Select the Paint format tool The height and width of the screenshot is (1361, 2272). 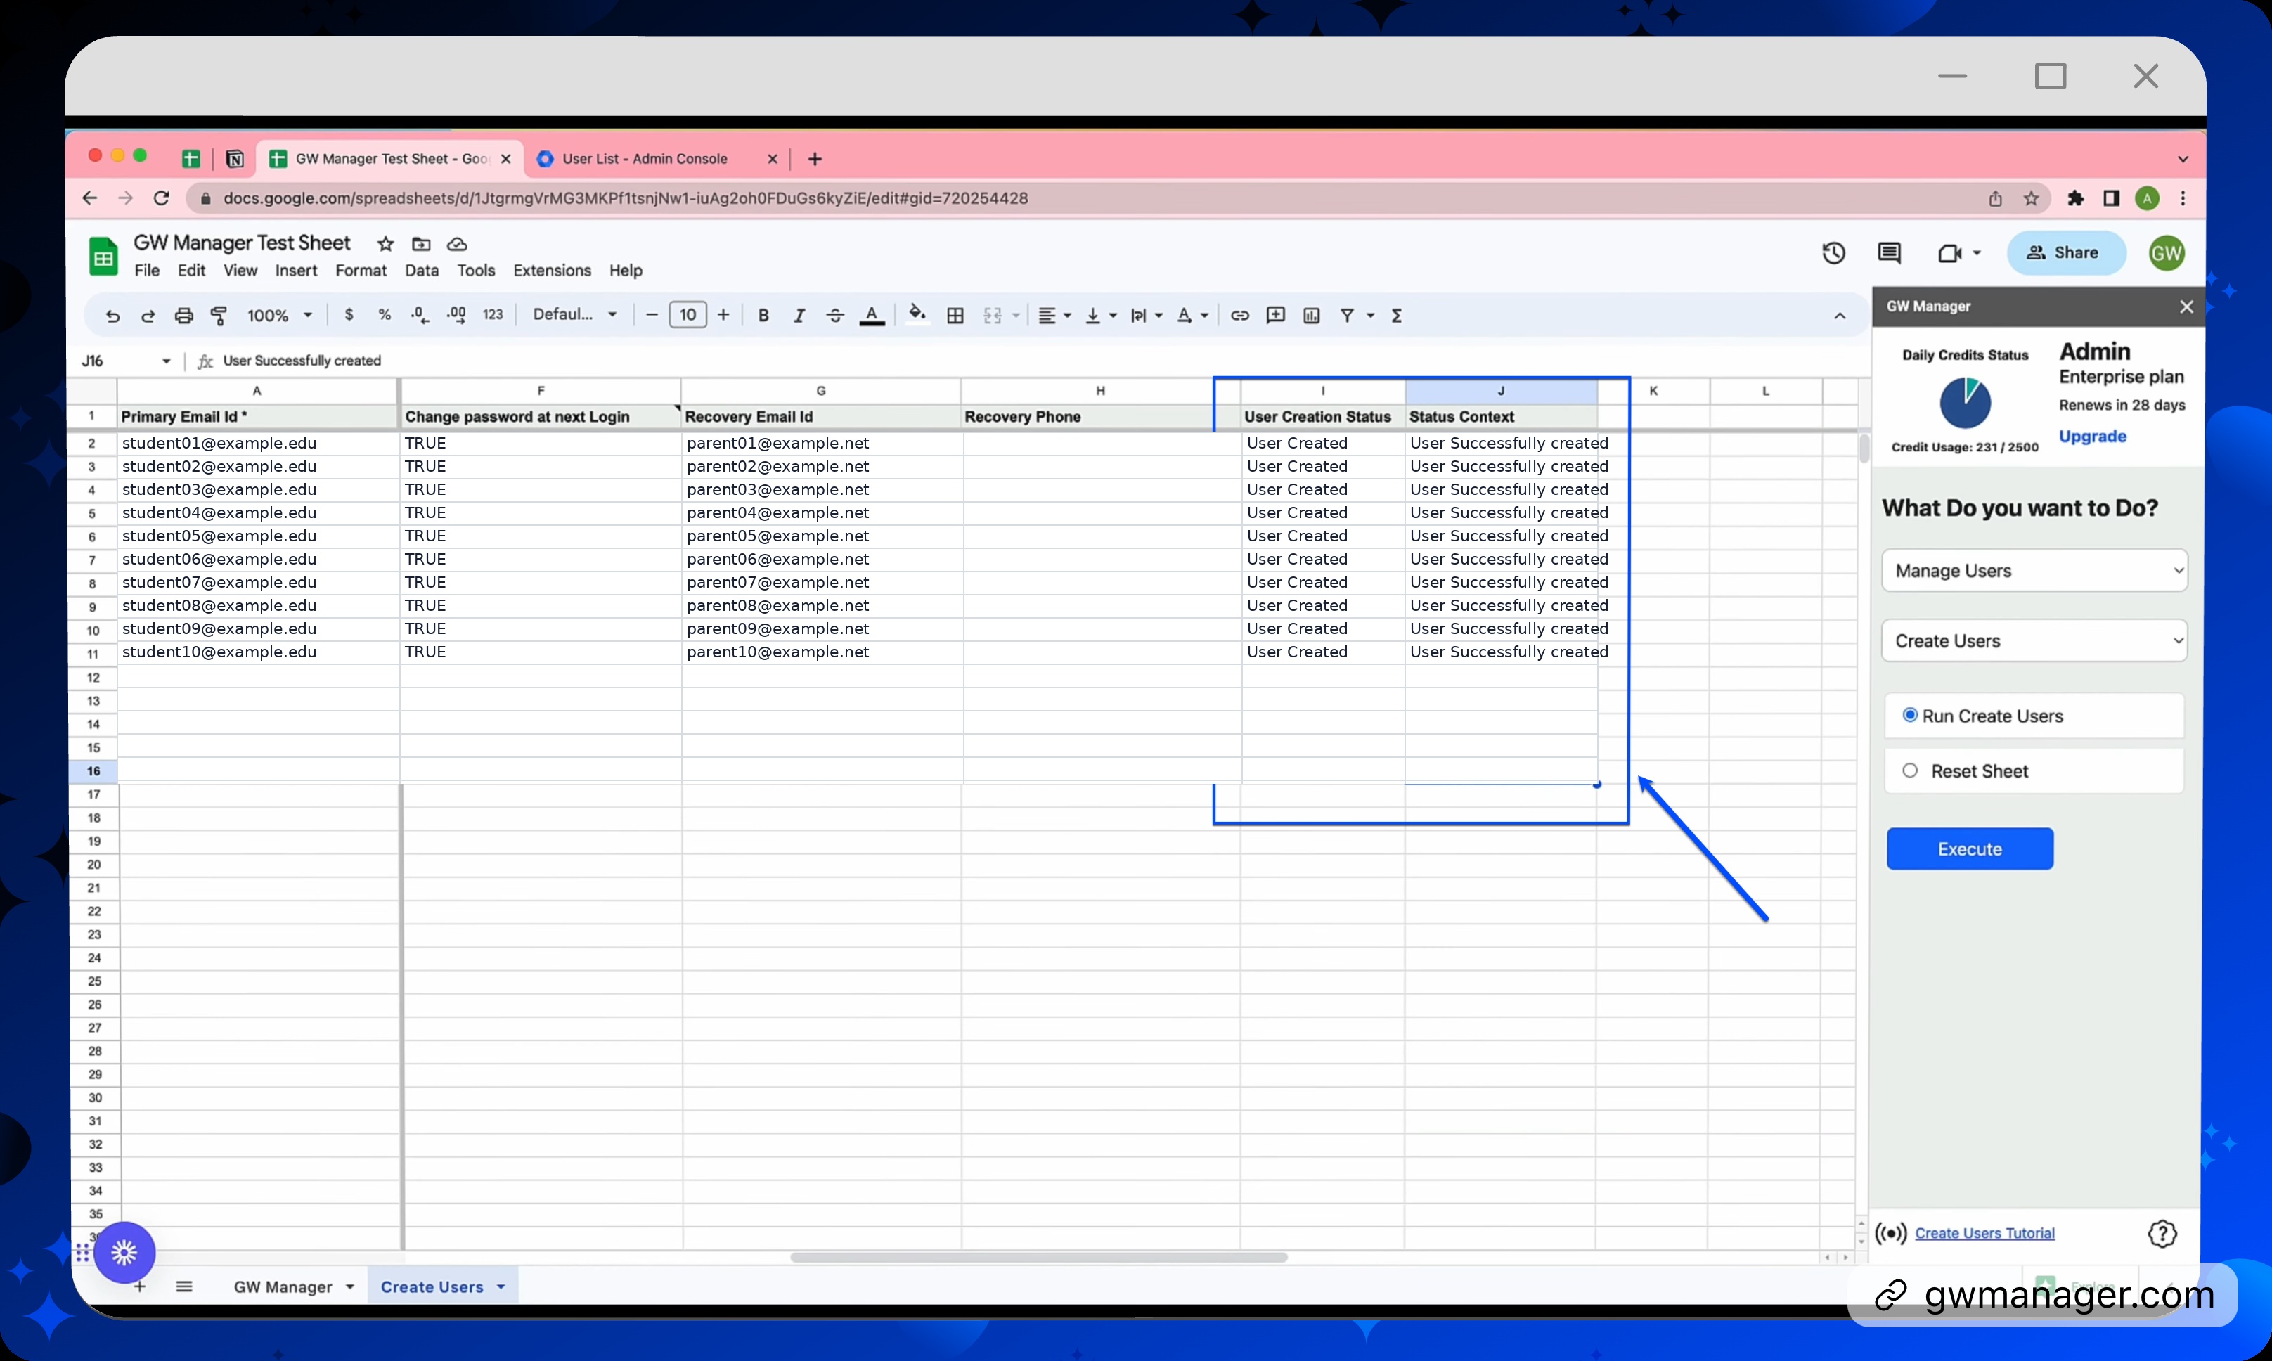coord(219,316)
